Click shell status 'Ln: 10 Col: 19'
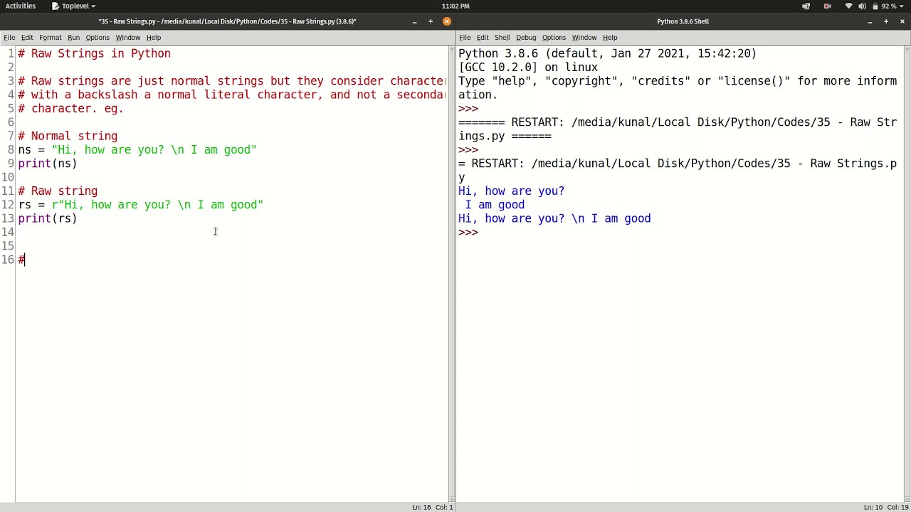Screen dimensions: 911x512 pos(886,507)
